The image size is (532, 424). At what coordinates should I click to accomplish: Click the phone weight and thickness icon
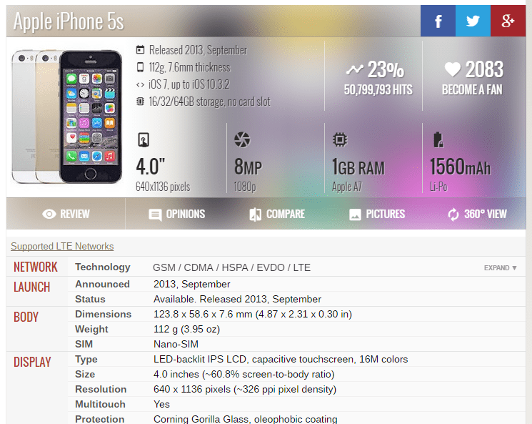(140, 67)
